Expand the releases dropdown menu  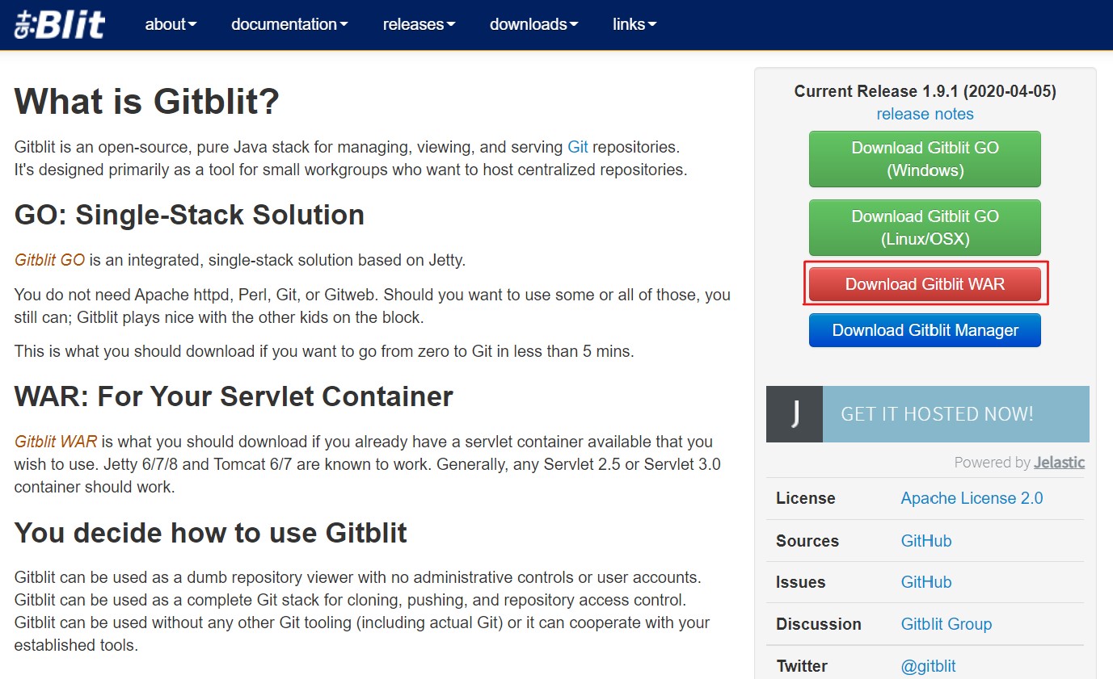click(x=419, y=24)
